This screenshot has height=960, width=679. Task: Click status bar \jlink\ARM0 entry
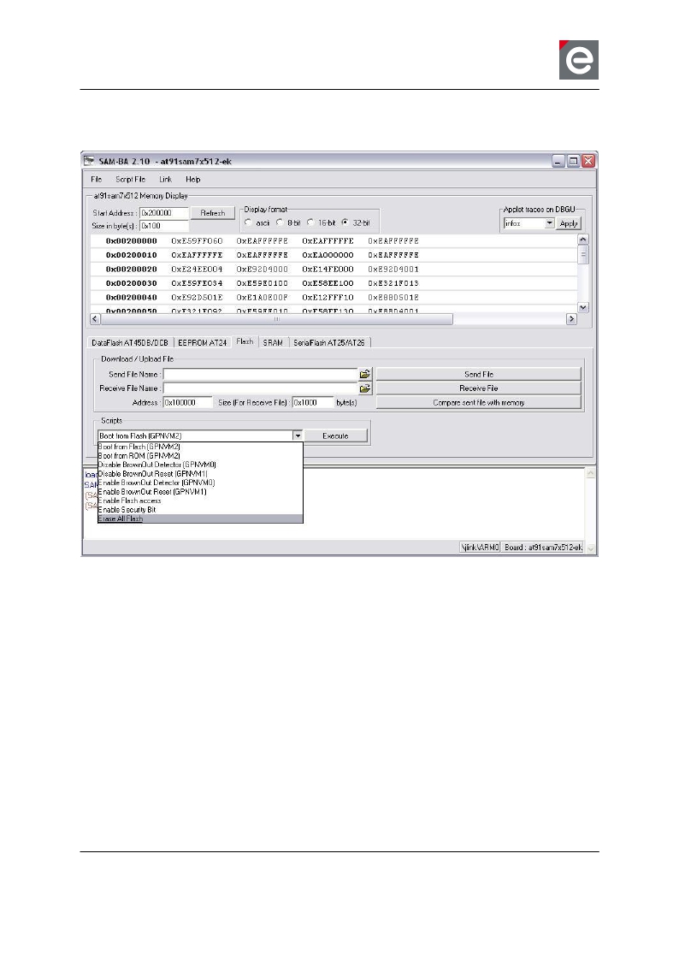point(481,548)
